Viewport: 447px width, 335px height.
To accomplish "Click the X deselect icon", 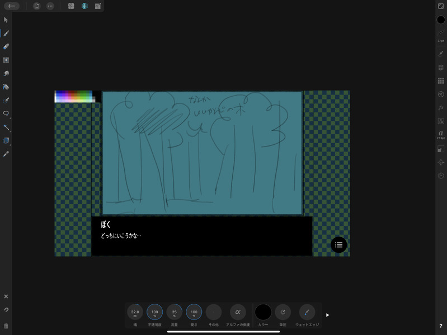I will coord(6,296).
